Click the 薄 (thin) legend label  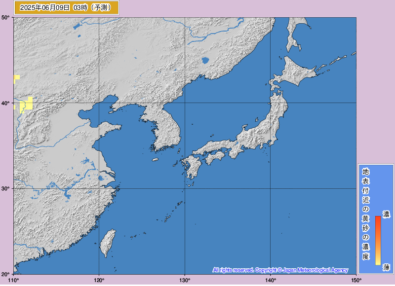pyautogui.click(x=386, y=267)
